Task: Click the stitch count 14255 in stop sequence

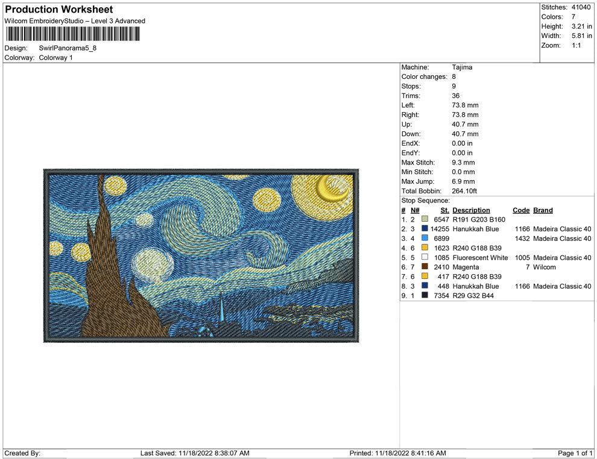Action: pos(440,229)
